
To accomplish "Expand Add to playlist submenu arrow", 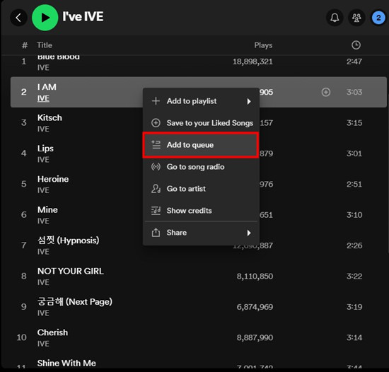I will (249, 101).
